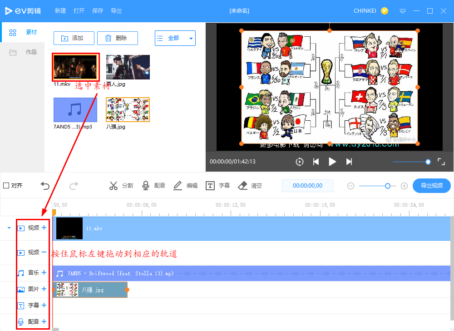Open the 打开 menu
This screenshot has width=454, height=331.
[79, 11]
